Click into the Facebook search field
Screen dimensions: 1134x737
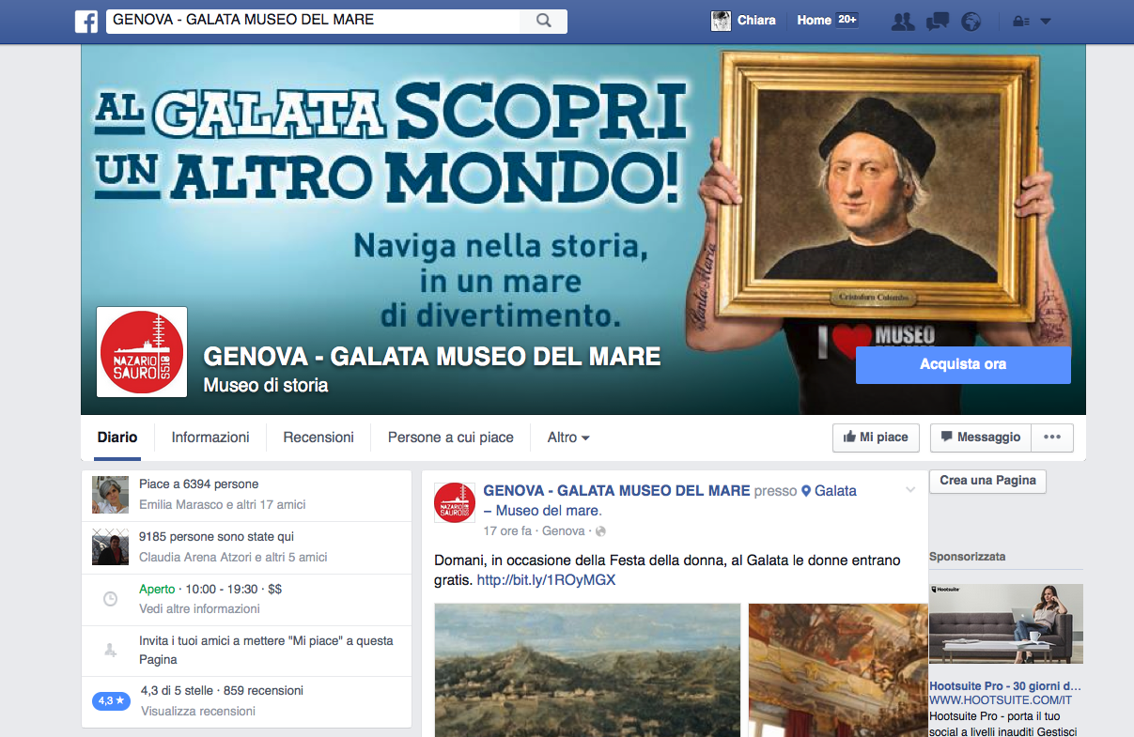[315, 21]
